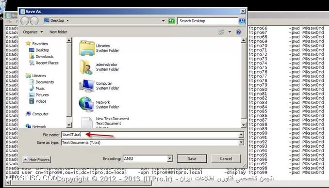
Task: Click the itpro66 text in Notepad
Action: pyautogui.click(x=258, y=28)
